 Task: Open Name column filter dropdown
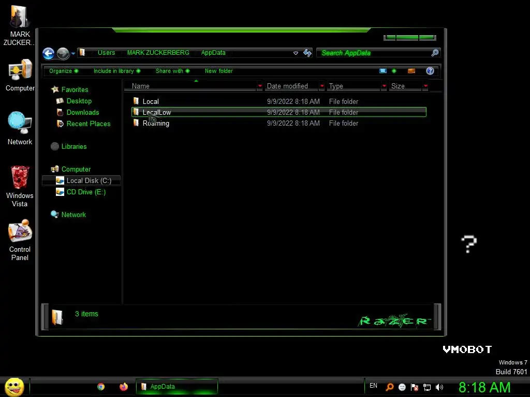(x=260, y=86)
